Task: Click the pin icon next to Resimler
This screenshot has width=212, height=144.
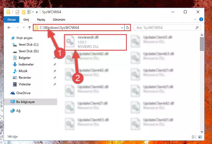Action: click(55, 78)
